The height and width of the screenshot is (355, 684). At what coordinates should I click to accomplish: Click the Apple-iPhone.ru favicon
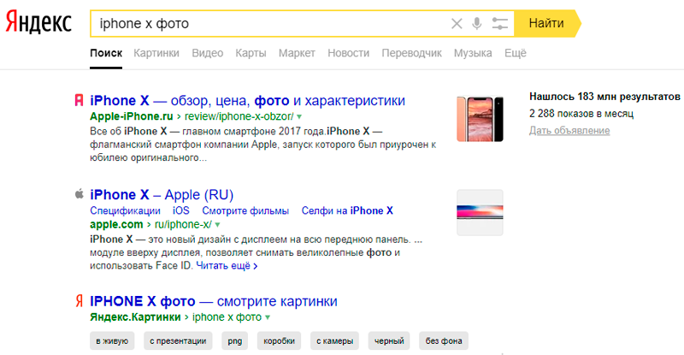[x=79, y=100]
